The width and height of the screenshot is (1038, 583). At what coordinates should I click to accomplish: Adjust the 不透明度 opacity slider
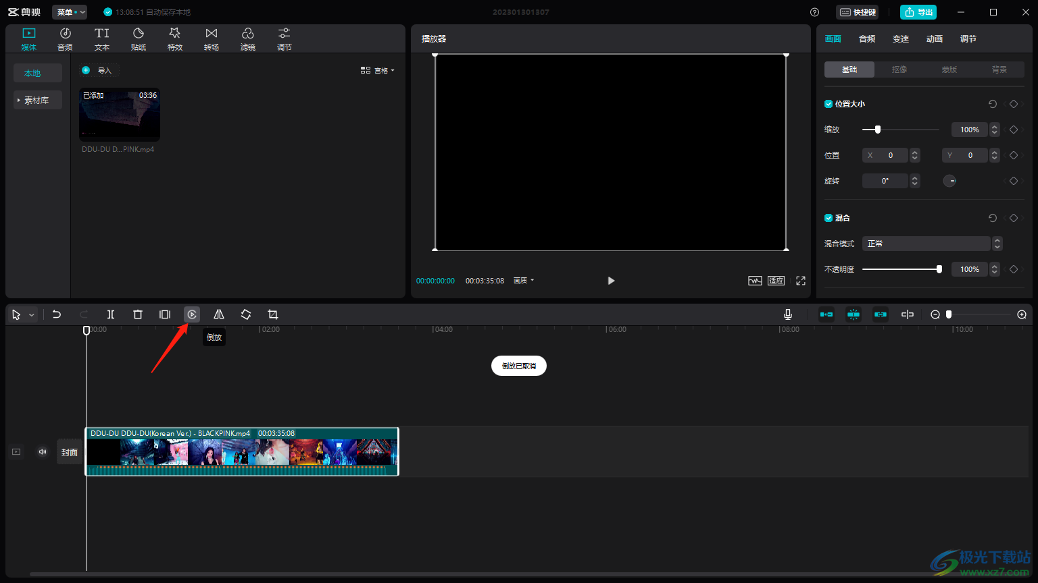(902, 269)
